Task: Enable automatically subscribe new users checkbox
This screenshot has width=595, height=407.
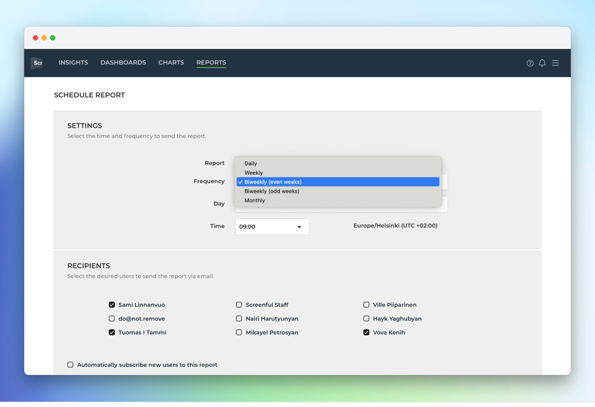Action: pyautogui.click(x=70, y=365)
